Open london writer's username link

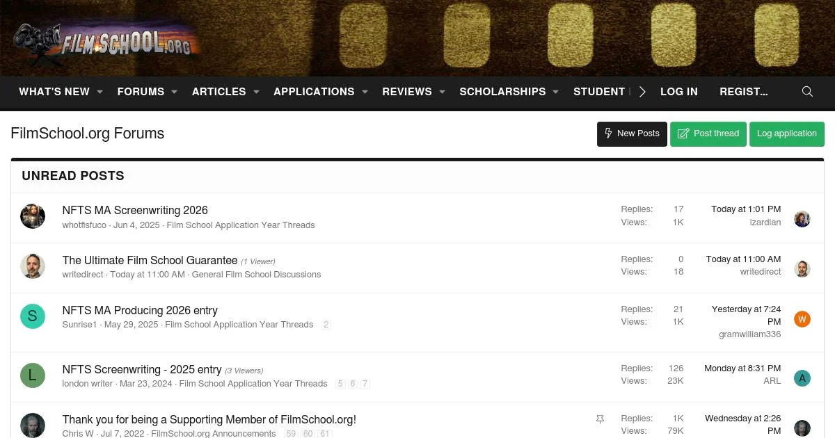(88, 384)
